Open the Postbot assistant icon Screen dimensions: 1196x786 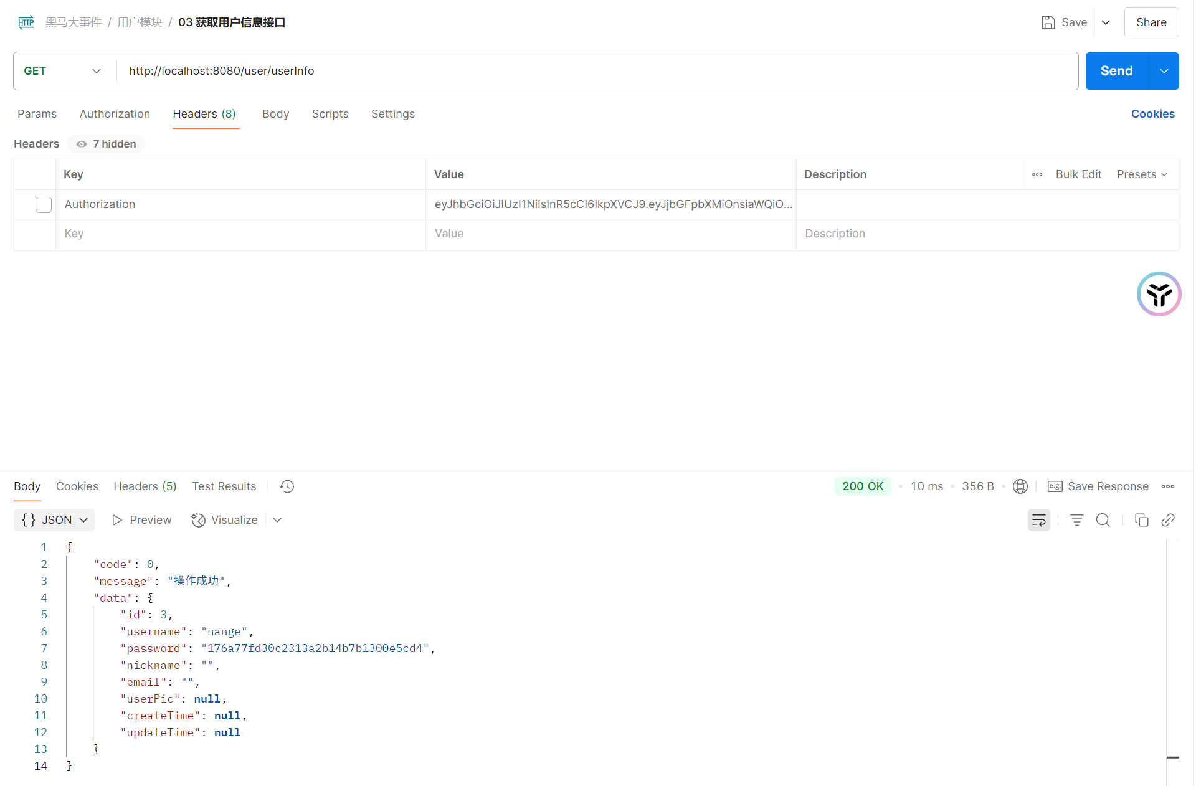point(1159,294)
